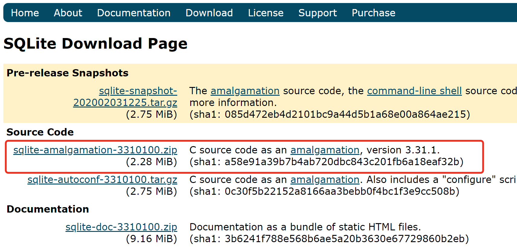This screenshot has height=250, width=517.
Task: Download sqlite-autoconf-3310100.tar.gz
Action: (x=102, y=180)
